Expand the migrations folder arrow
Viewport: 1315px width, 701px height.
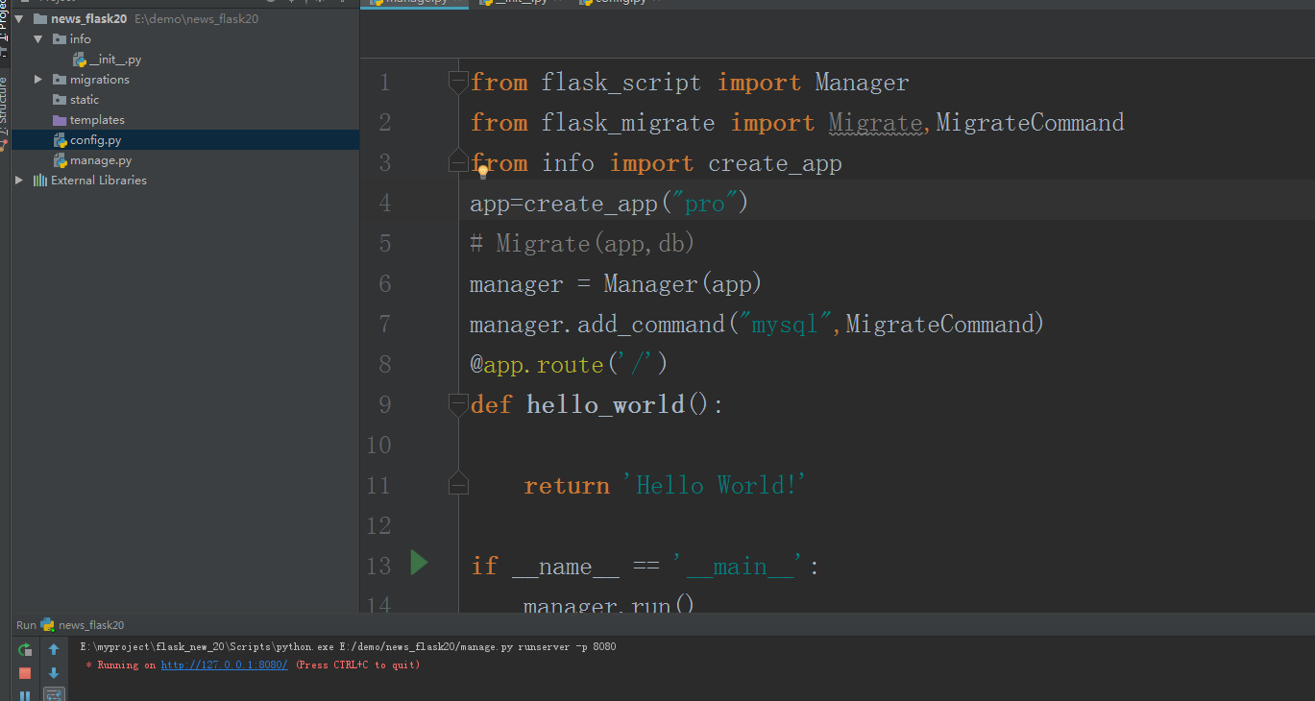point(38,80)
